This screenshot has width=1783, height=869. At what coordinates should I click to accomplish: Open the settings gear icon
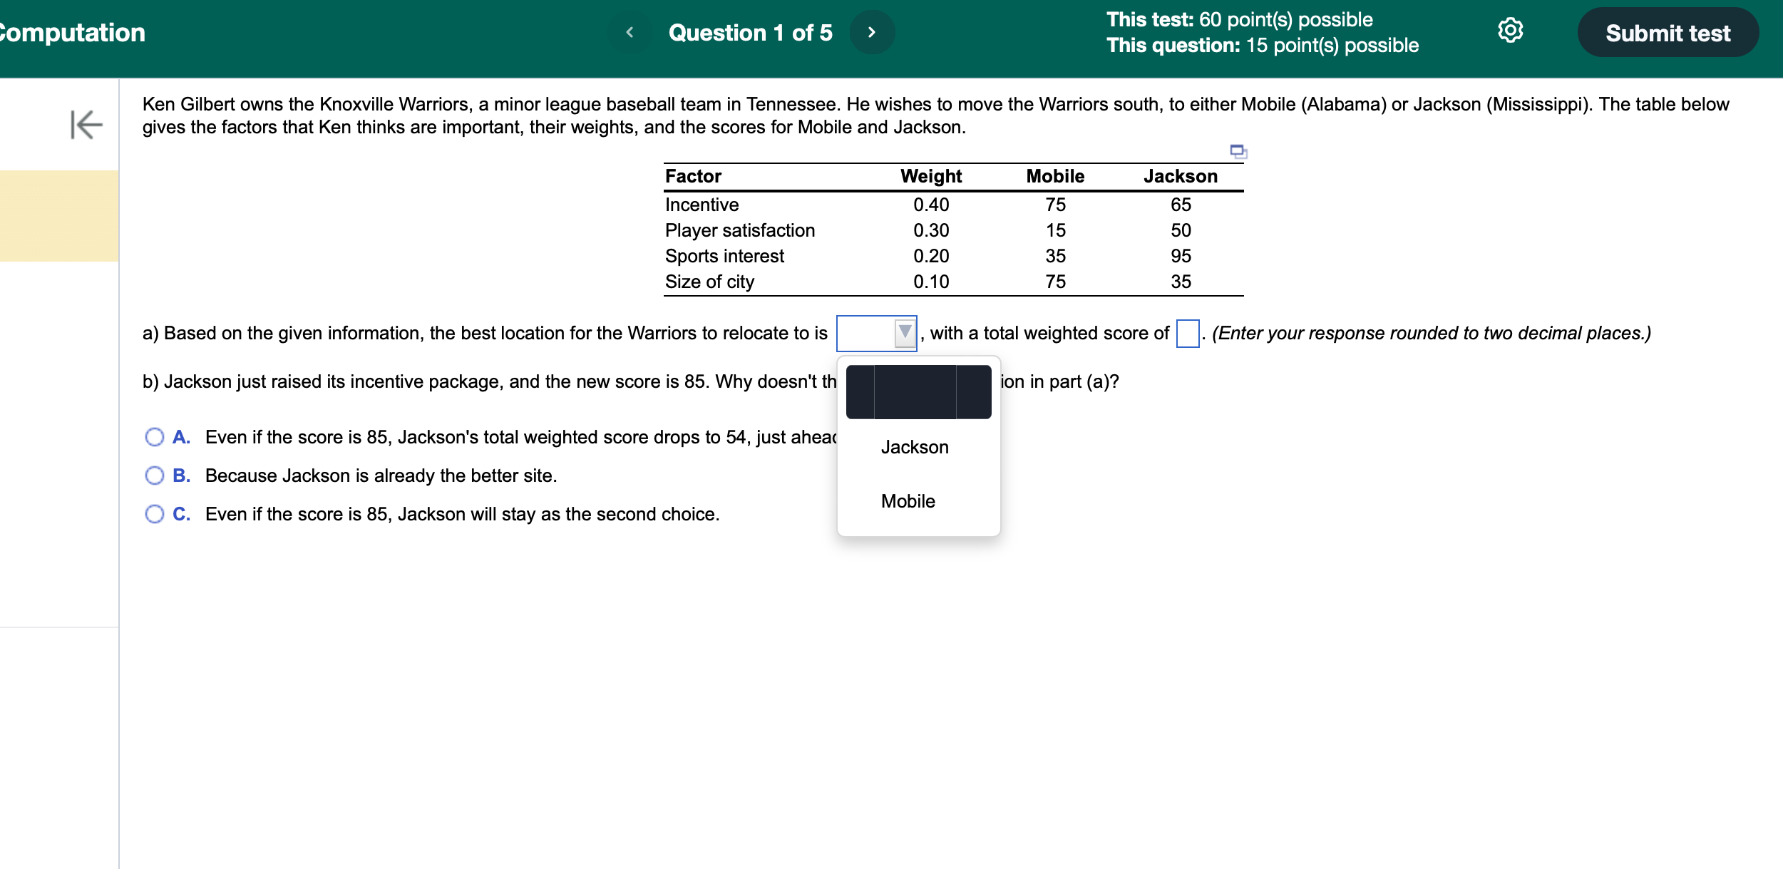point(1510,31)
